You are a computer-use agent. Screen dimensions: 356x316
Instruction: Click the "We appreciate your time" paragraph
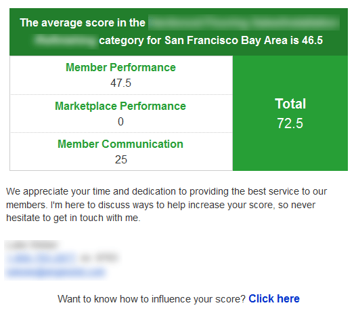pyautogui.click(x=166, y=205)
